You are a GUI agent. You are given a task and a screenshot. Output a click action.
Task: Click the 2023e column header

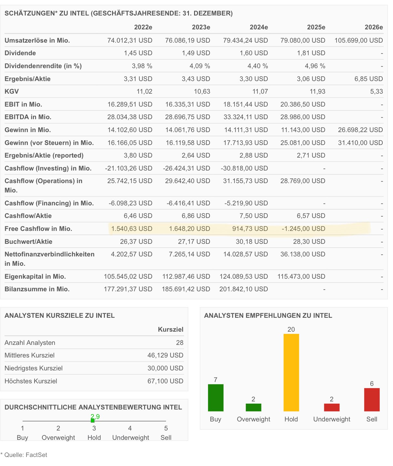click(201, 27)
